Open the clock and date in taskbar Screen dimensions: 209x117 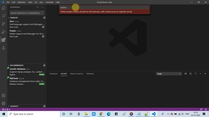coord(195,114)
